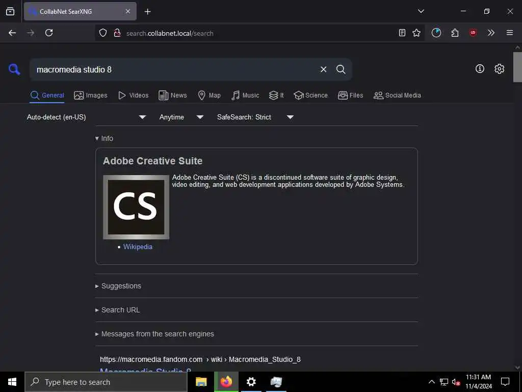The height and width of the screenshot is (392, 522).
Task: Switch to the Files search tab
Action: (x=350, y=95)
